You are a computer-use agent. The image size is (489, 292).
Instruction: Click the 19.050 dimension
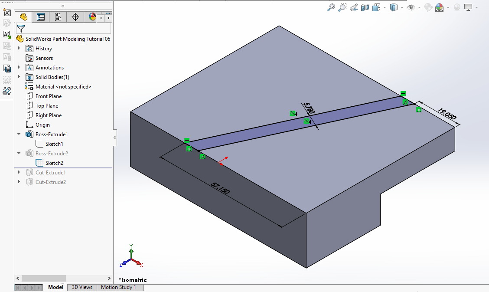pyautogui.click(x=447, y=114)
